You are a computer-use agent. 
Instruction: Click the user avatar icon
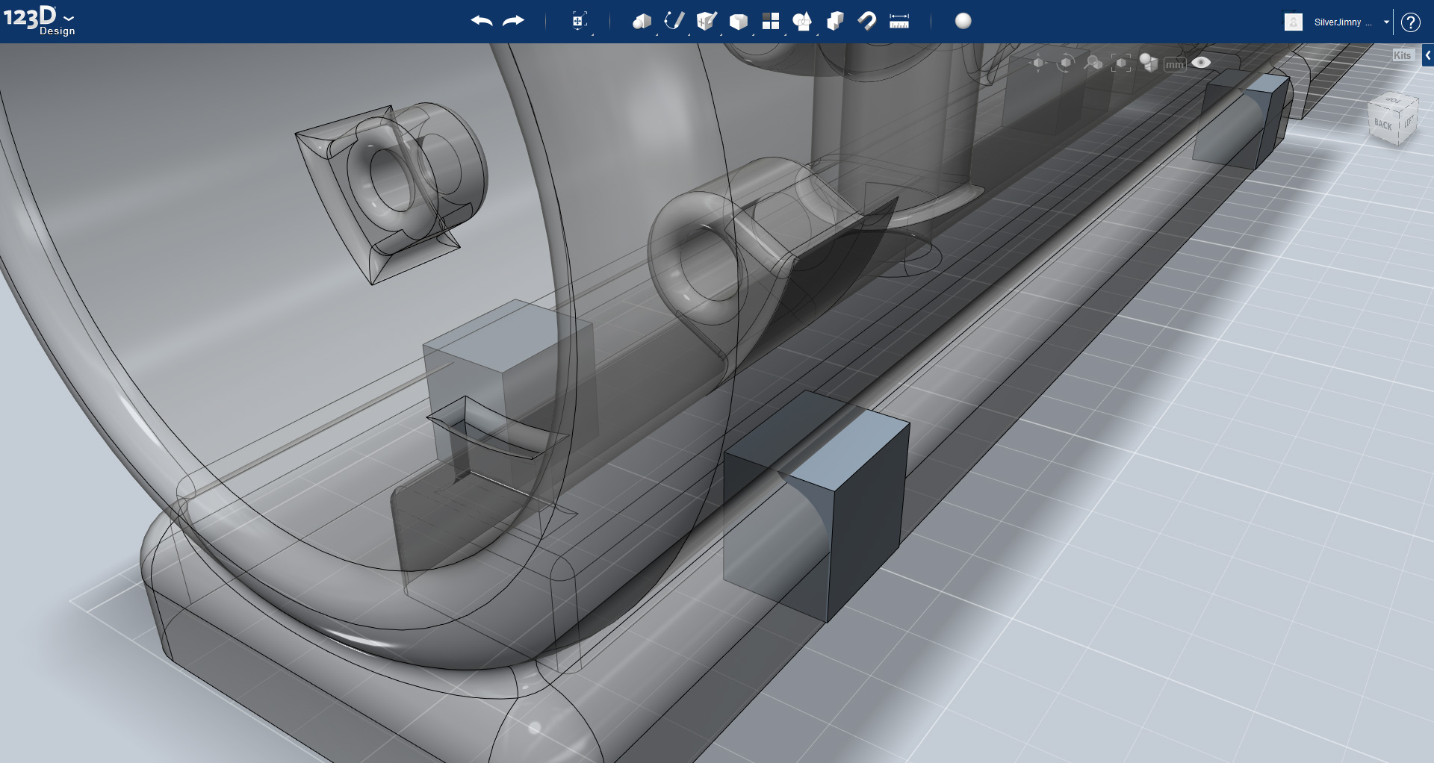[1294, 22]
